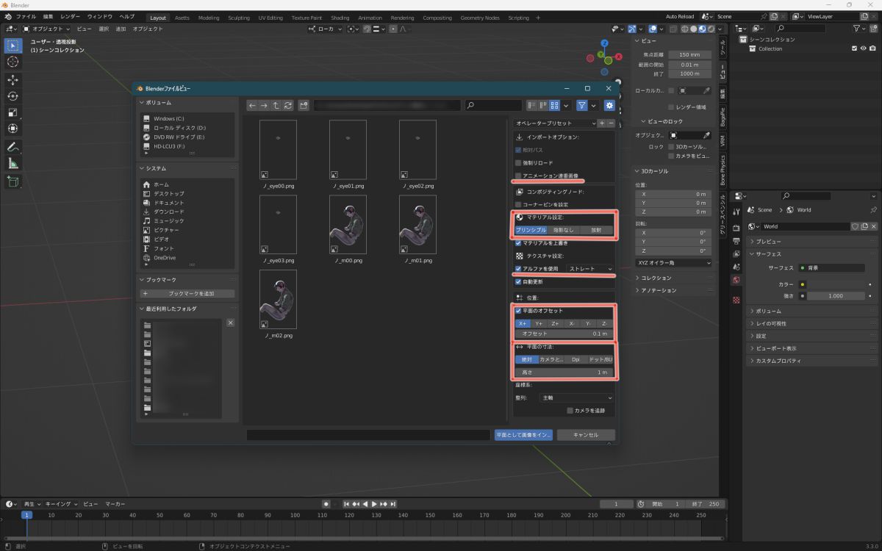Uncheck アルファを使用 option
The height and width of the screenshot is (551, 882).
pos(518,269)
